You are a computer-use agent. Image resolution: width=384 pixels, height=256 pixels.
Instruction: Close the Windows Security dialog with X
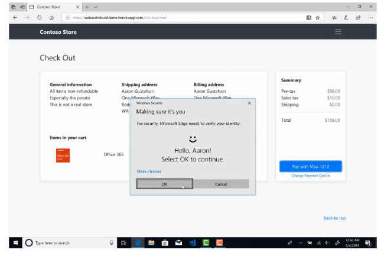pyautogui.click(x=249, y=103)
